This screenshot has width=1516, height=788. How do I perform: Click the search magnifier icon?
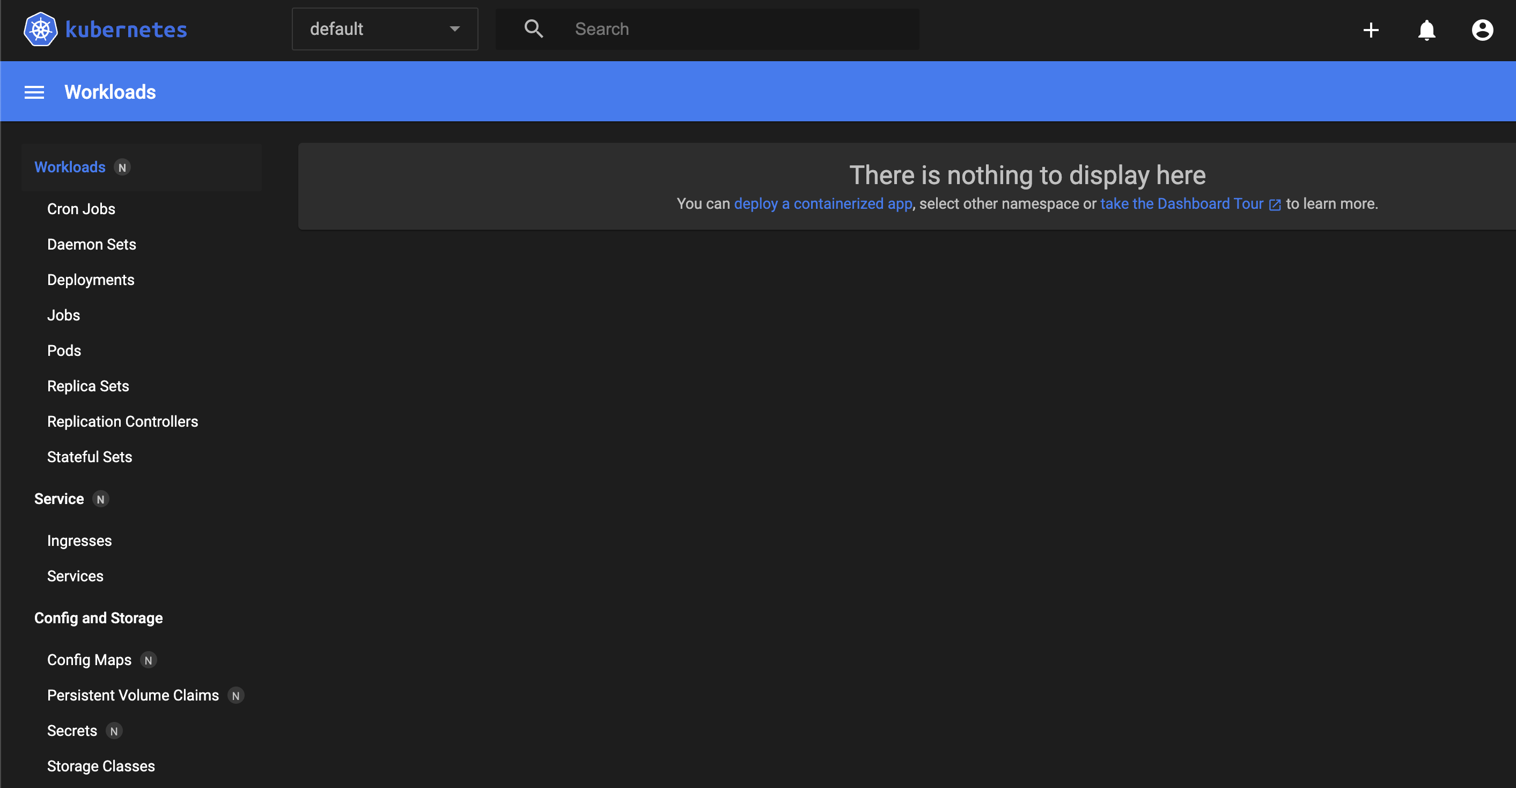[533, 29]
